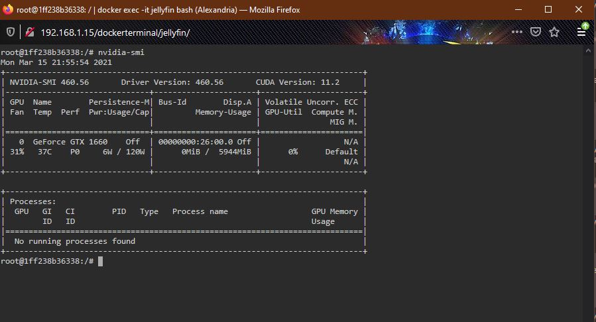Click the 'Disp.A' column header
Viewport: 596px width, 322px height.
coord(237,102)
